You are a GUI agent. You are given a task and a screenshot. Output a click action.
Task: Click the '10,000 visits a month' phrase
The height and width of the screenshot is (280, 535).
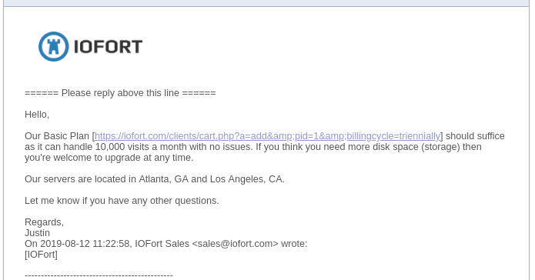click(142, 147)
